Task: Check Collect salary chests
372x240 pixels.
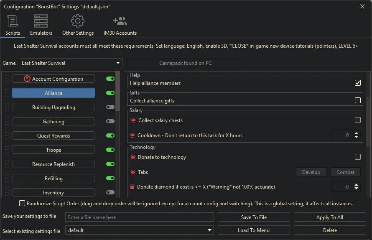Action: pyautogui.click(x=357, y=120)
